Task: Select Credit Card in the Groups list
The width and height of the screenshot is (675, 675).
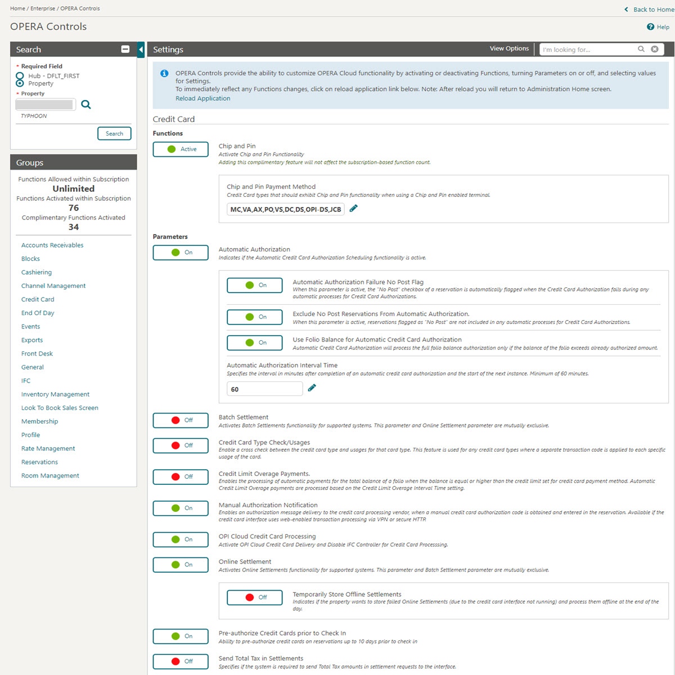Action: click(37, 299)
